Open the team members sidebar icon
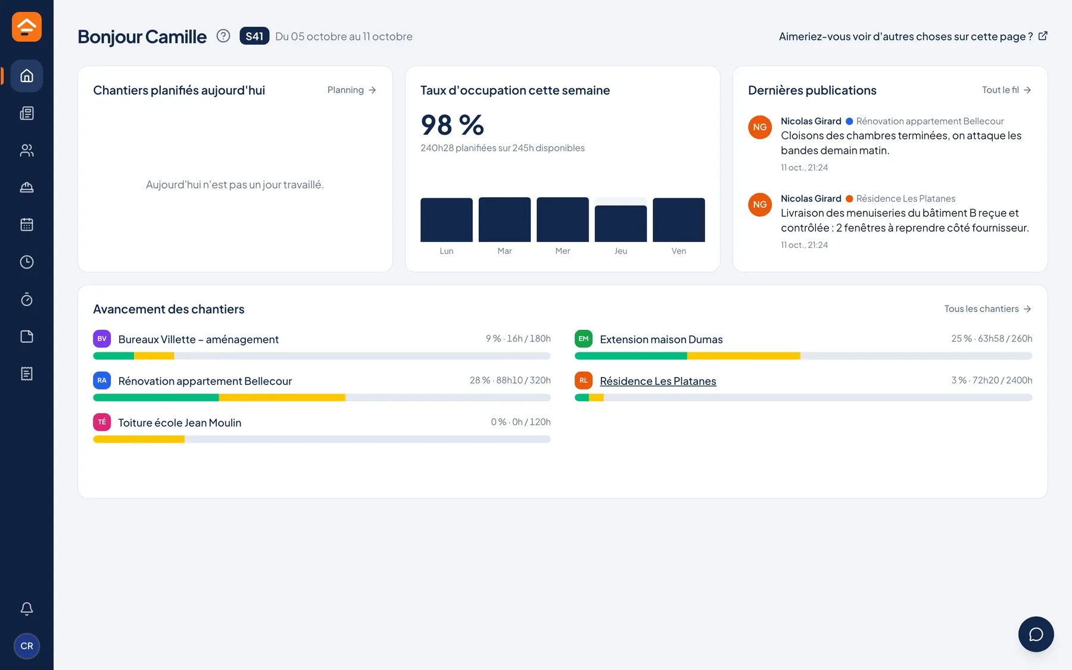 point(27,150)
